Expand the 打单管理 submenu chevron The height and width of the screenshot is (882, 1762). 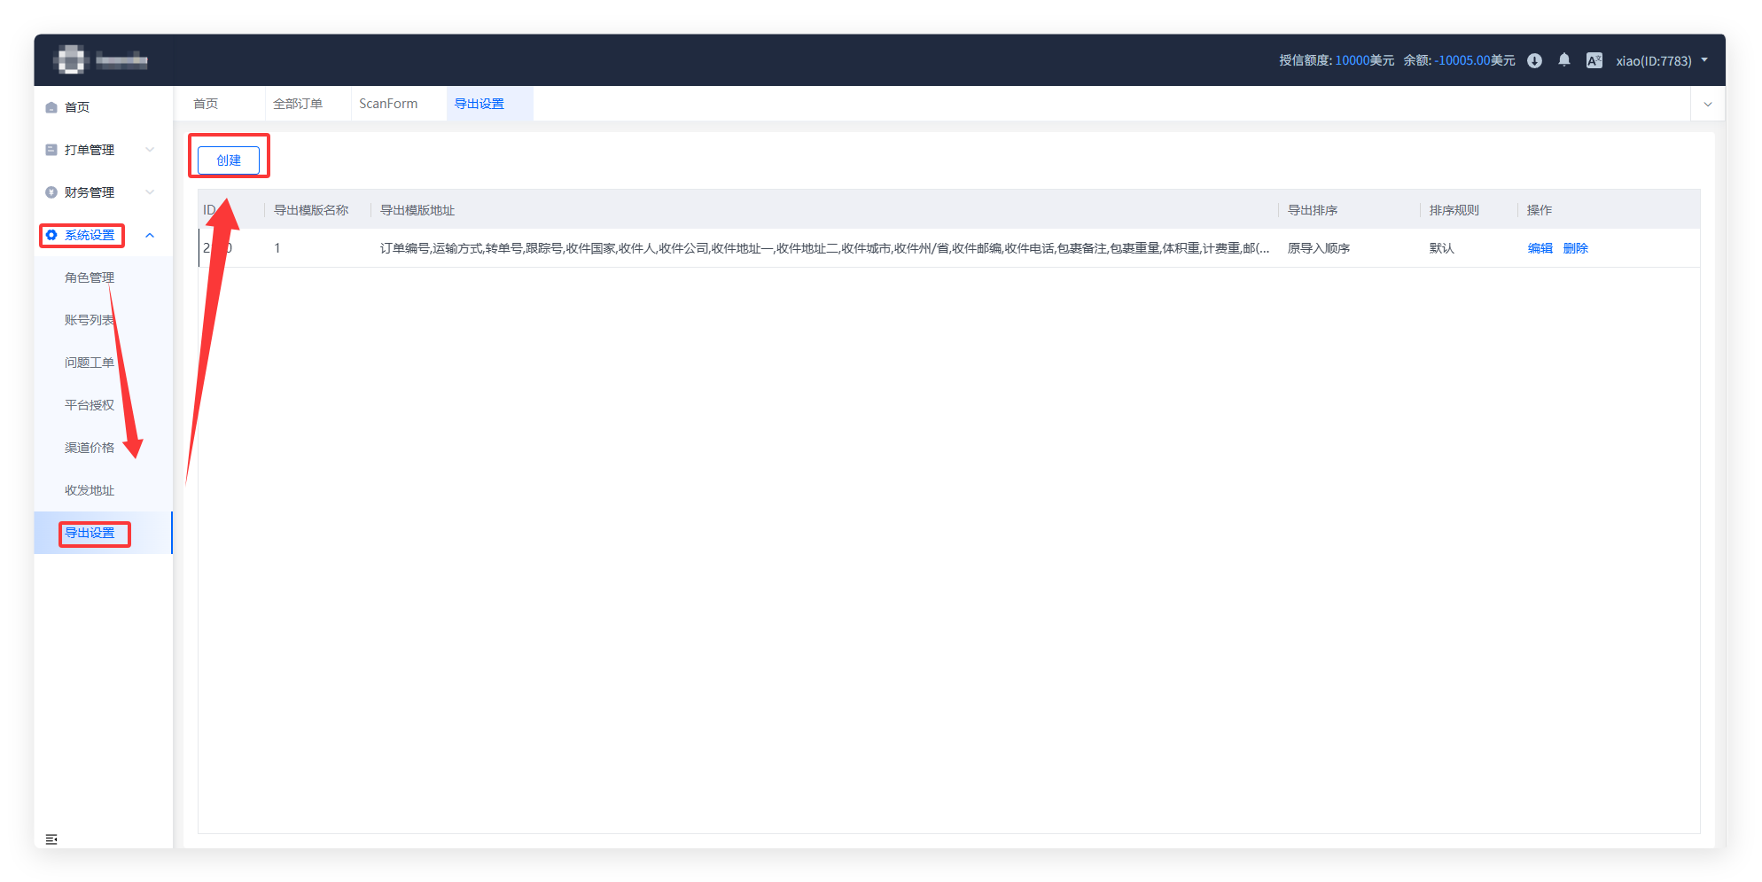click(150, 150)
